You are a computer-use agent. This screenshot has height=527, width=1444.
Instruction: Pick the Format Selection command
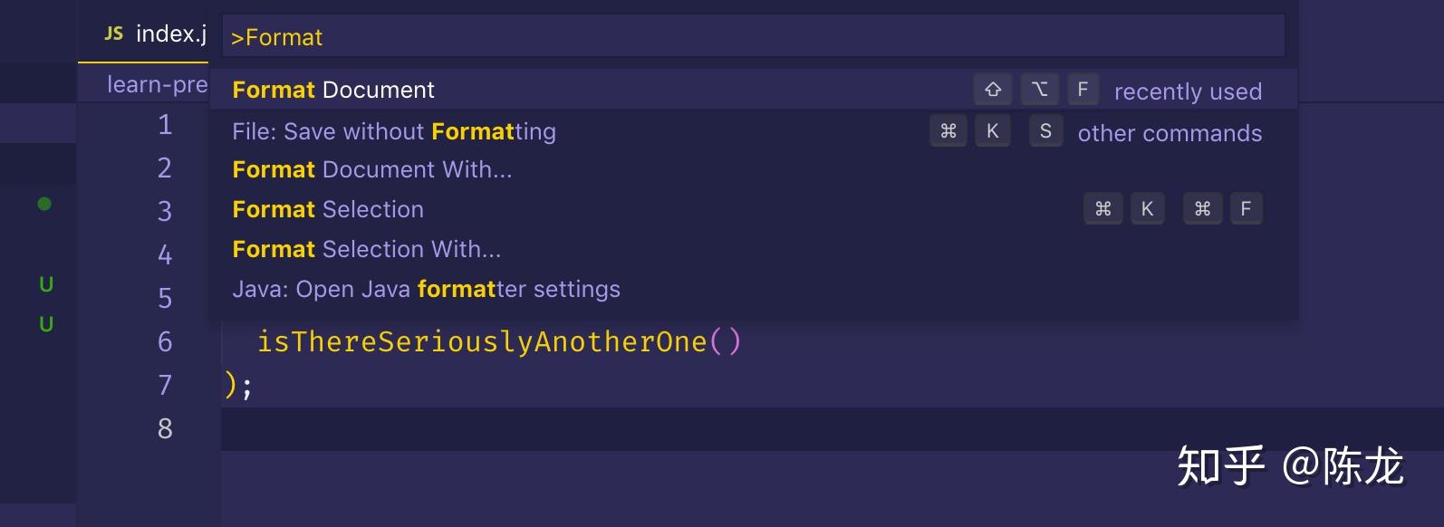pos(328,209)
